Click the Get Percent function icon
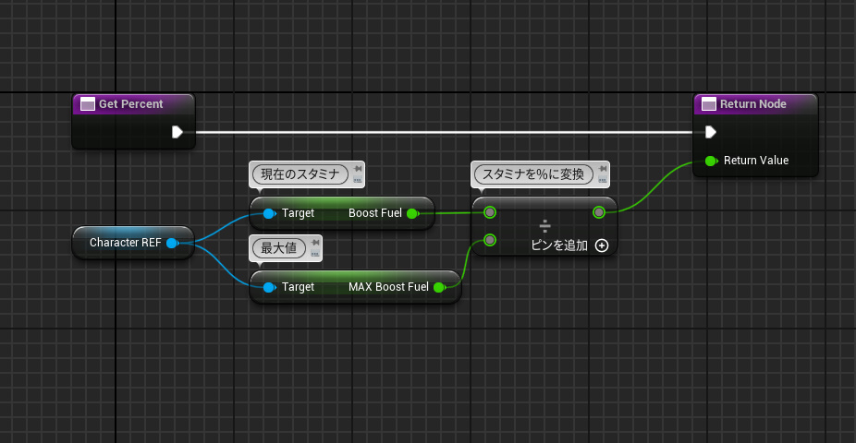856x443 pixels. pos(87,104)
